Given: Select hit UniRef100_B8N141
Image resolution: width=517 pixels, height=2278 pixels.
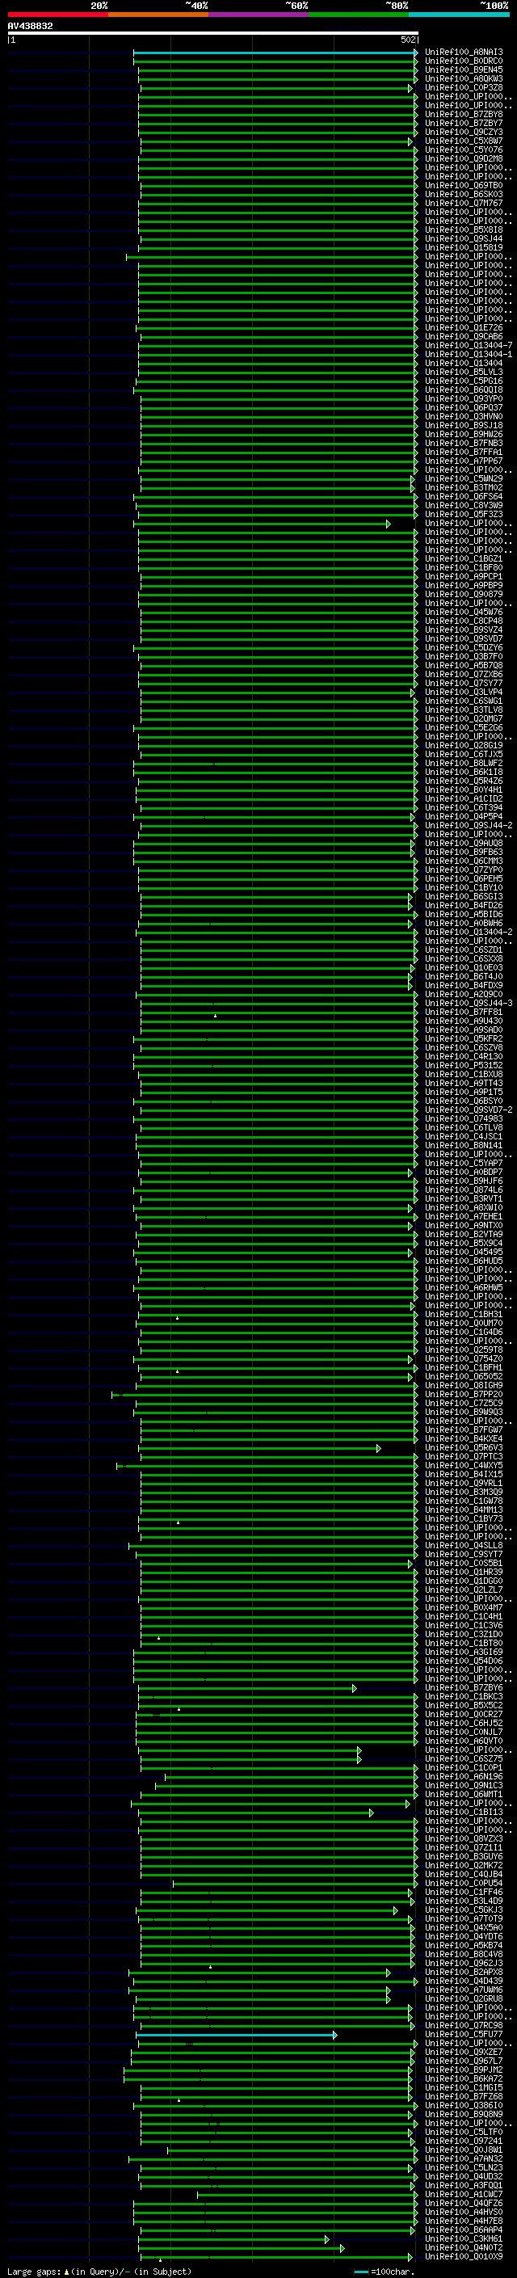Looking at the screenshot, I should point(464,1145).
